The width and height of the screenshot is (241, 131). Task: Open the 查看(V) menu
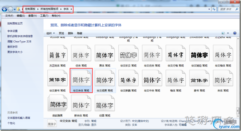pos(32,16)
